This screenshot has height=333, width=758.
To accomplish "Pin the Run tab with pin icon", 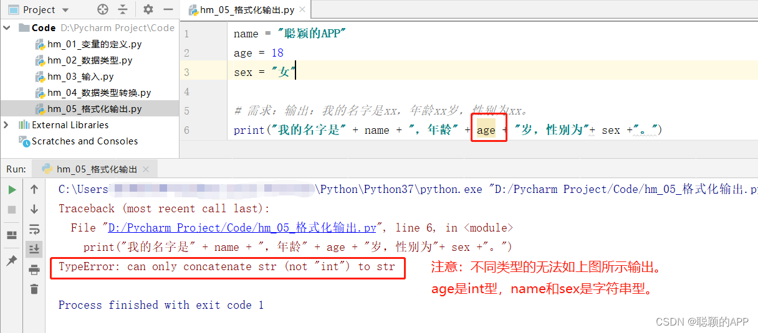I will [x=12, y=261].
